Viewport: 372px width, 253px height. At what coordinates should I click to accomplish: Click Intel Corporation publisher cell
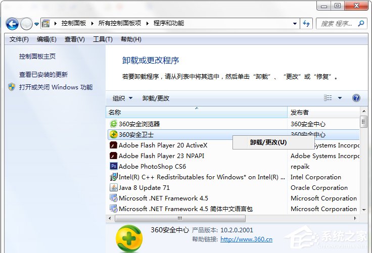pyautogui.click(x=316, y=177)
